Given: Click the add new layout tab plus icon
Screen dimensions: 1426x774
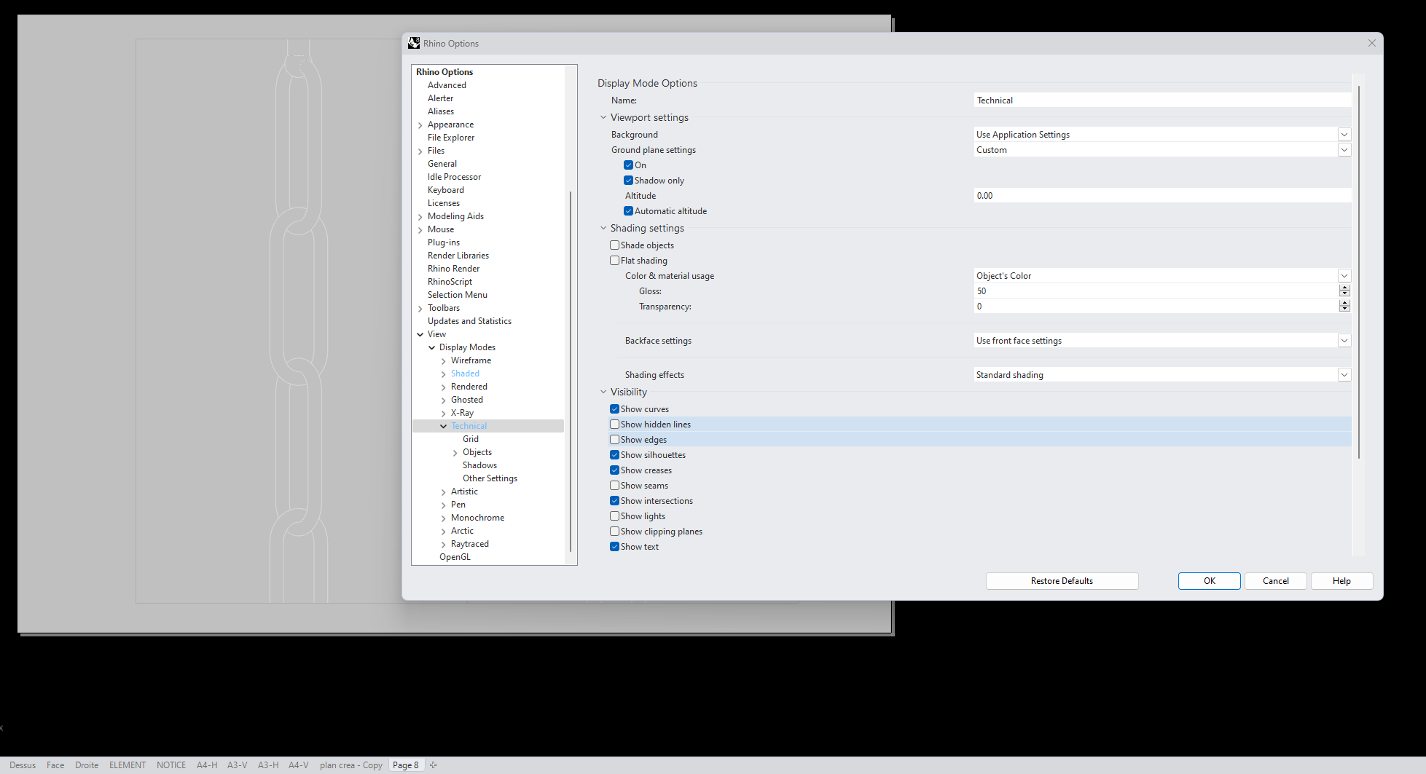Looking at the screenshot, I should tap(434, 765).
